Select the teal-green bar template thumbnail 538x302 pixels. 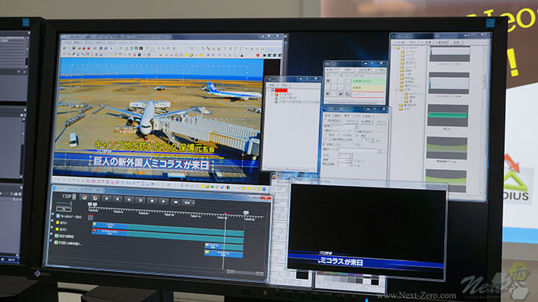[x=448, y=116]
